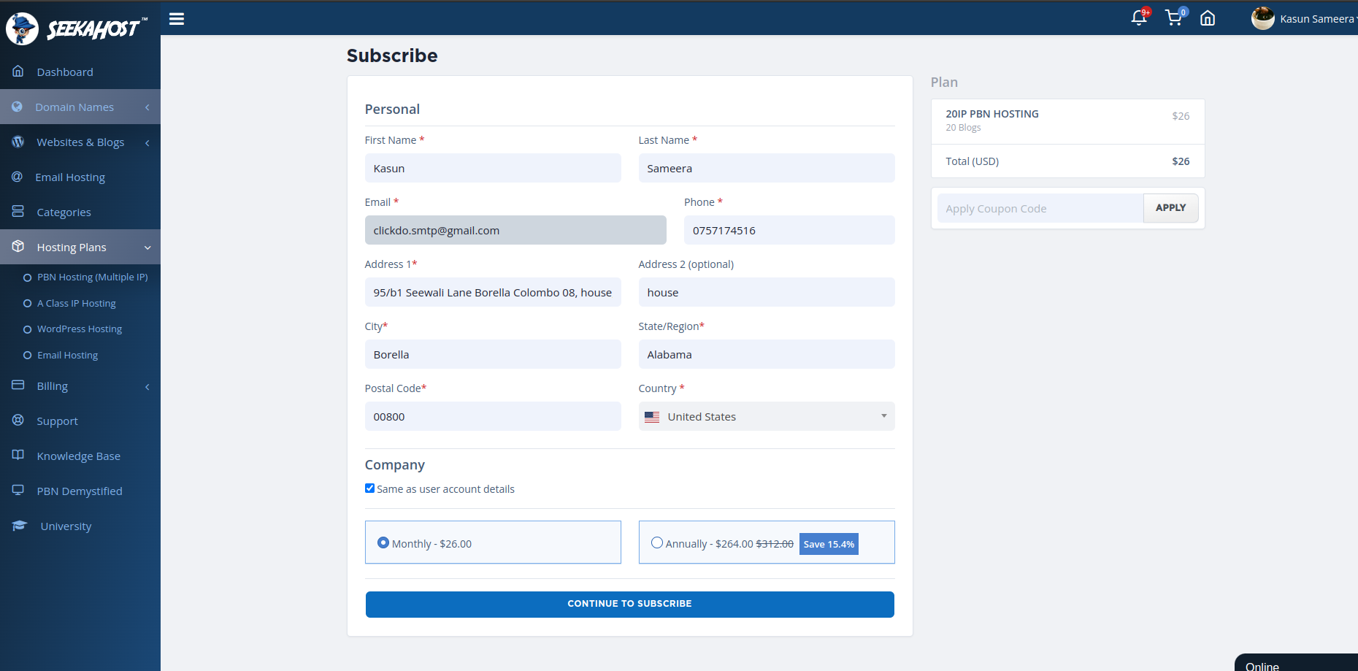Collapse the Hosting Plans sidebar menu
The height and width of the screenshot is (671, 1358).
80,248
